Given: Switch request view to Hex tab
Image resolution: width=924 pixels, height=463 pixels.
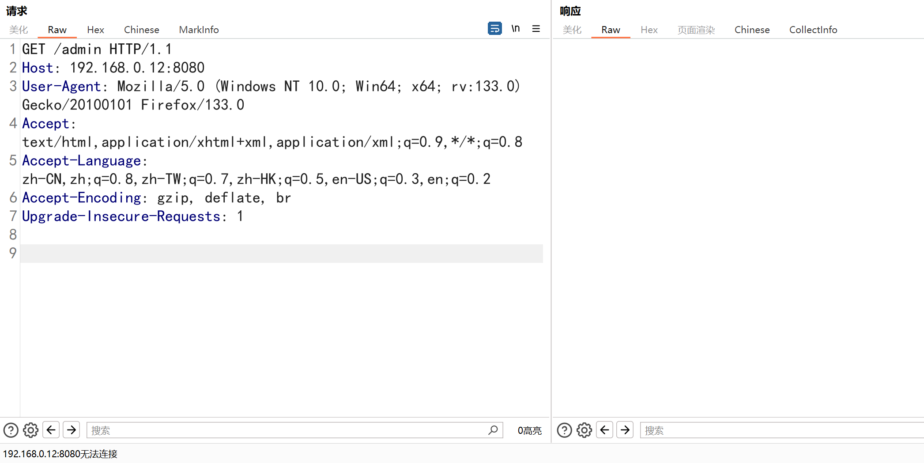Looking at the screenshot, I should [x=95, y=30].
